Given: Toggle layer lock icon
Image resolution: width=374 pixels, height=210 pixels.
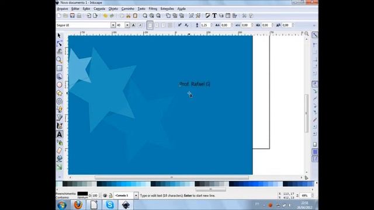Looking at the screenshot, I should 110,195.
